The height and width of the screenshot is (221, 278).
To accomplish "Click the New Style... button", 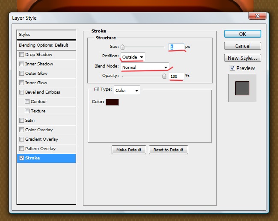I will click(243, 58).
